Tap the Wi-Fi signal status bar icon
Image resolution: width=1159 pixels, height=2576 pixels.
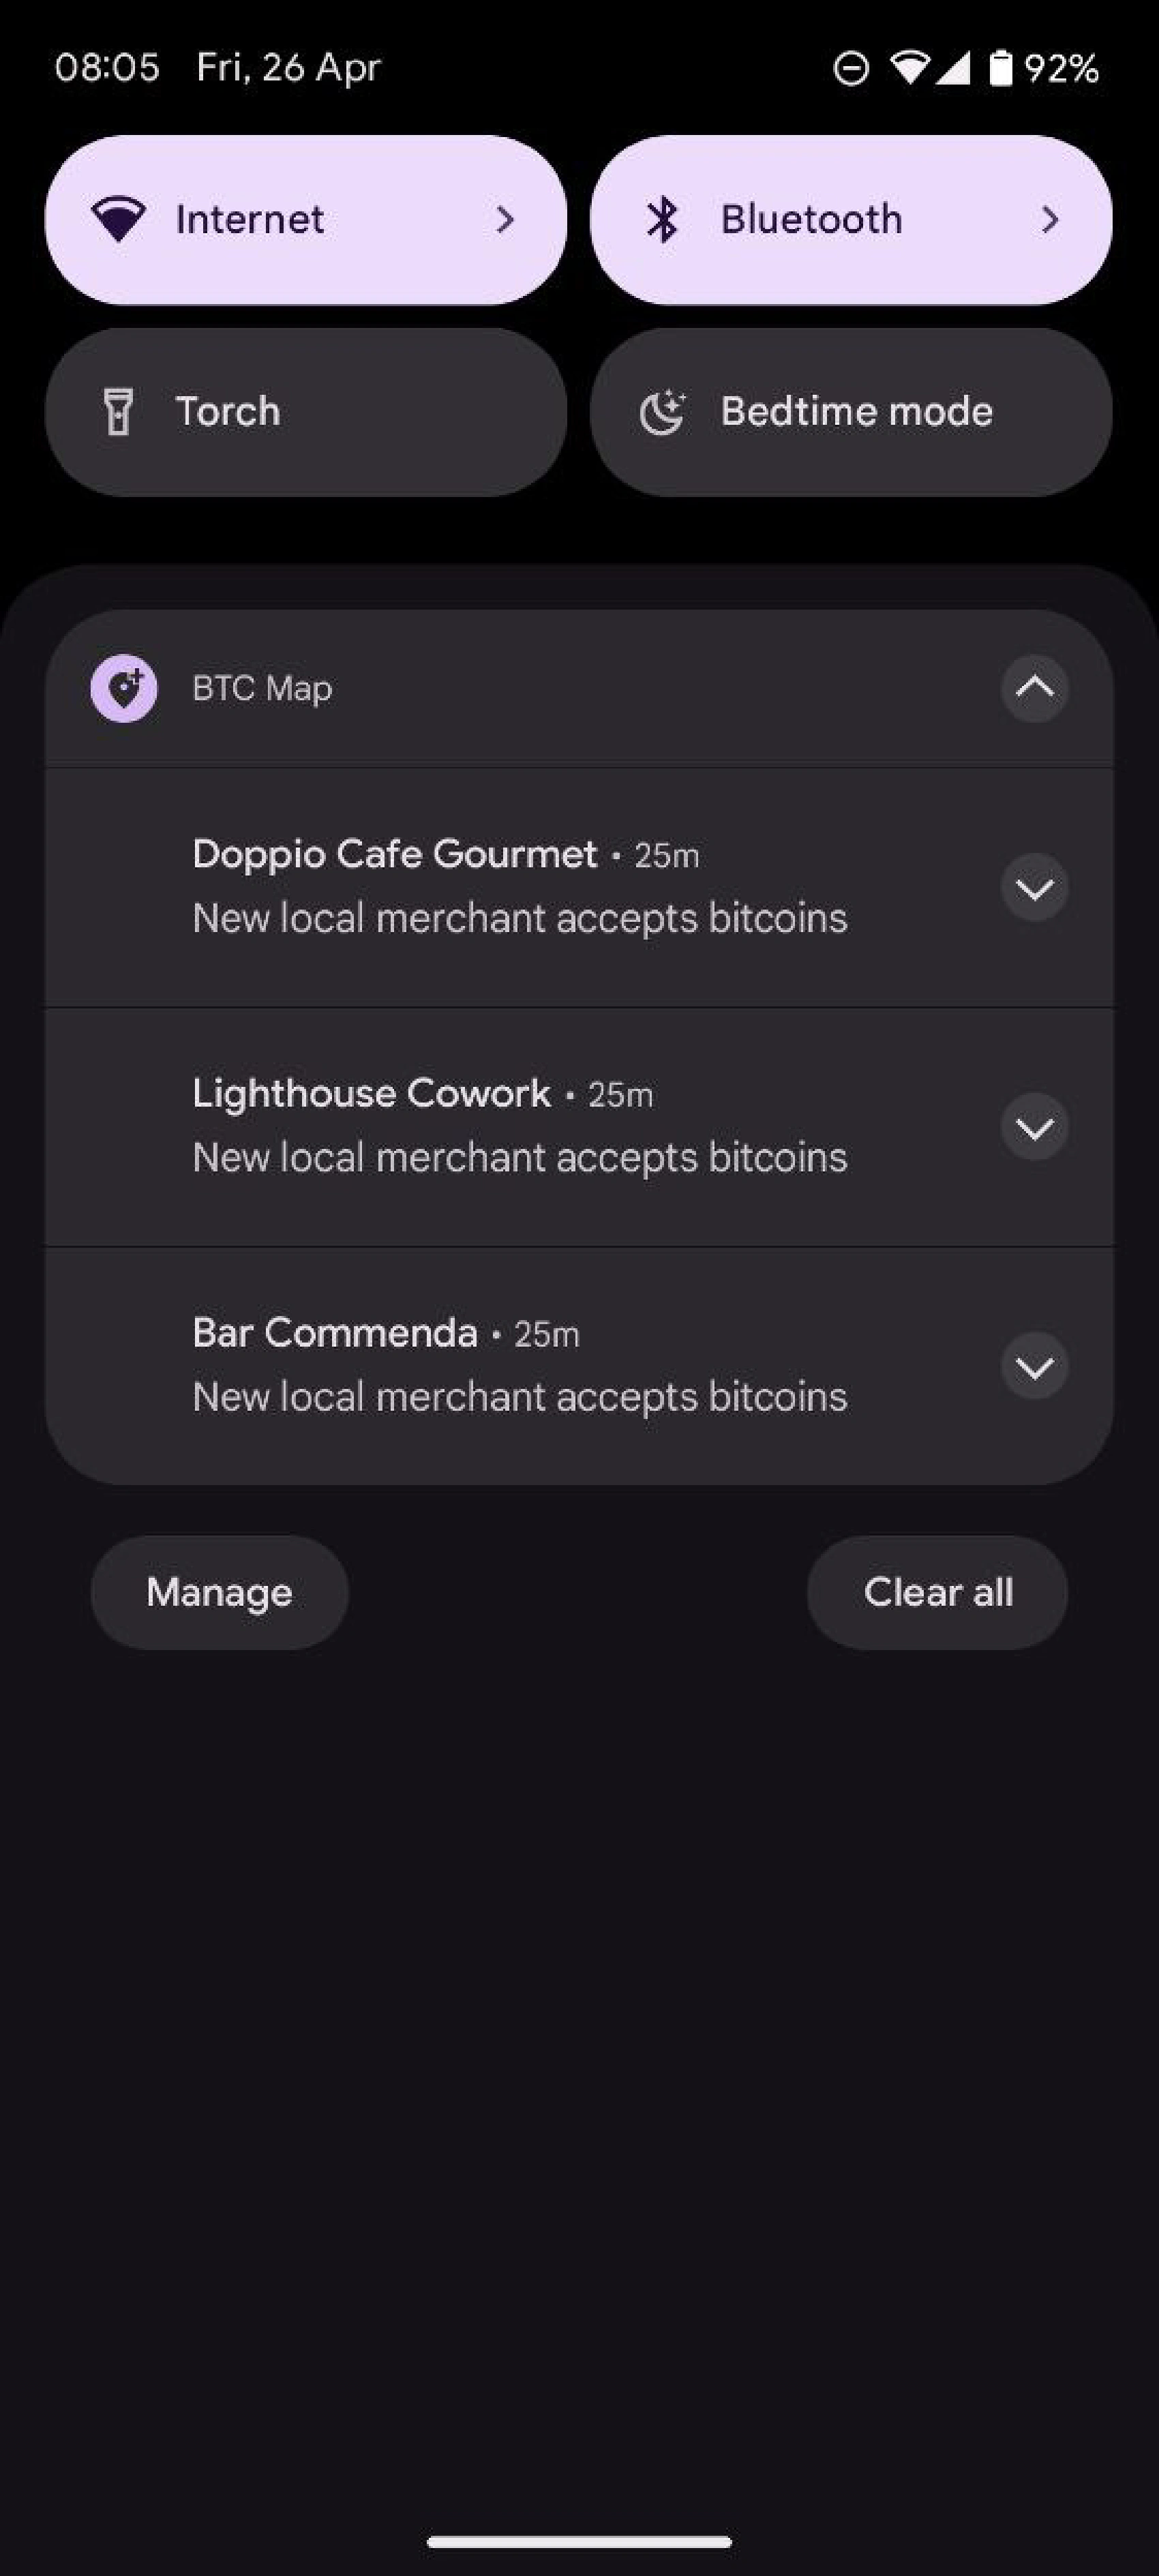pos(909,68)
